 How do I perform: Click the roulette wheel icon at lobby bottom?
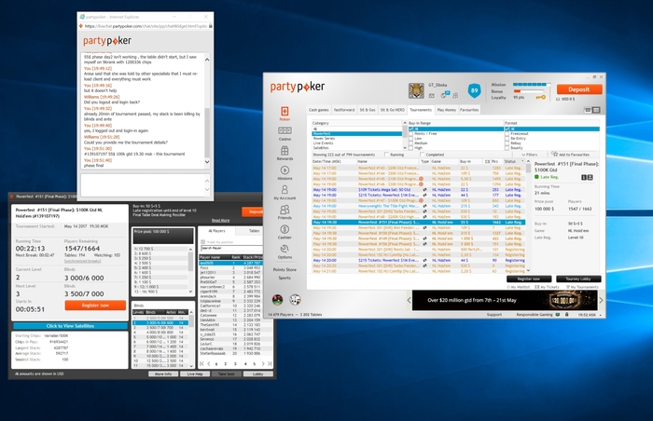(x=277, y=300)
